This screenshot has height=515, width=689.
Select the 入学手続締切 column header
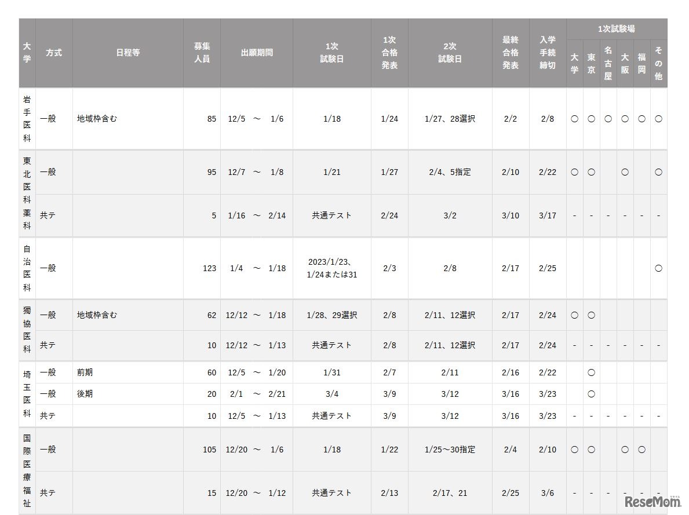click(547, 53)
